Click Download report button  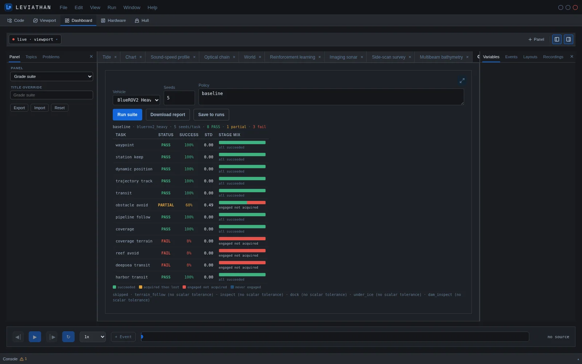[168, 115]
